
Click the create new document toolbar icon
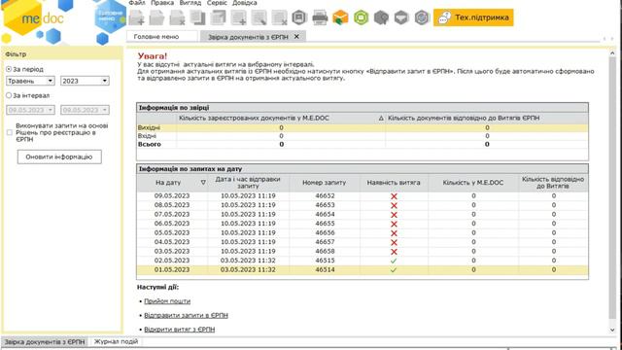[x=137, y=17]
